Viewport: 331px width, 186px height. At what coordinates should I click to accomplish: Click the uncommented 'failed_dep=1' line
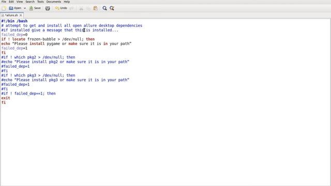(x=14, y=48)
